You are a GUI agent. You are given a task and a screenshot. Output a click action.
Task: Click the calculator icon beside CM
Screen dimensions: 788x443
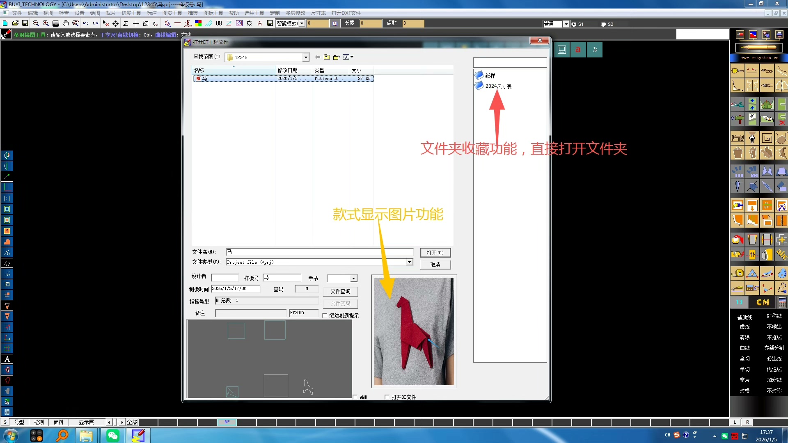tap(782, 302)
